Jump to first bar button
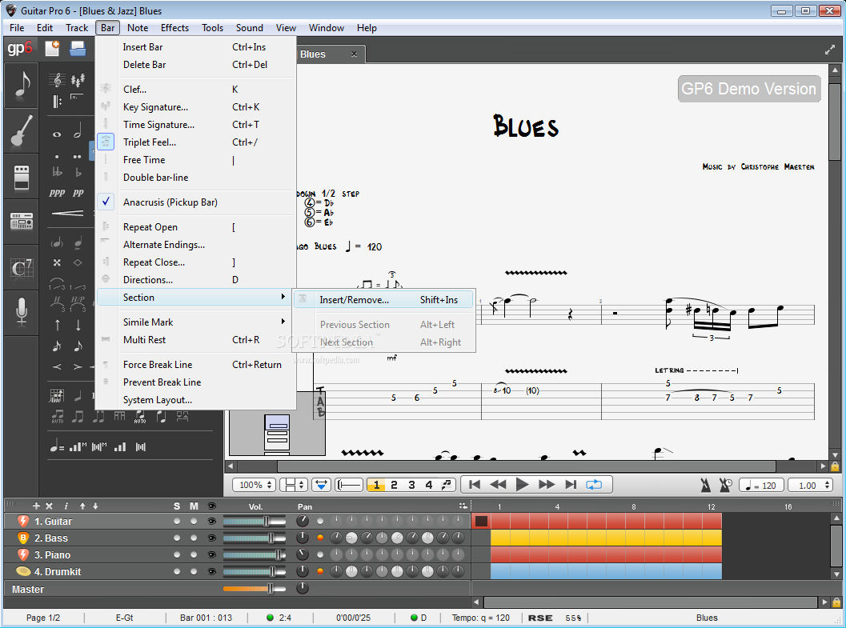This screenshot has height=628, width=846. (x=475, y=485)
